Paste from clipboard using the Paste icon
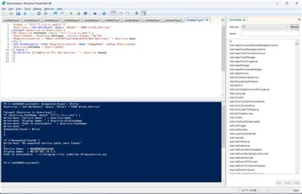 pyautogui.click(x=39, y=13)
